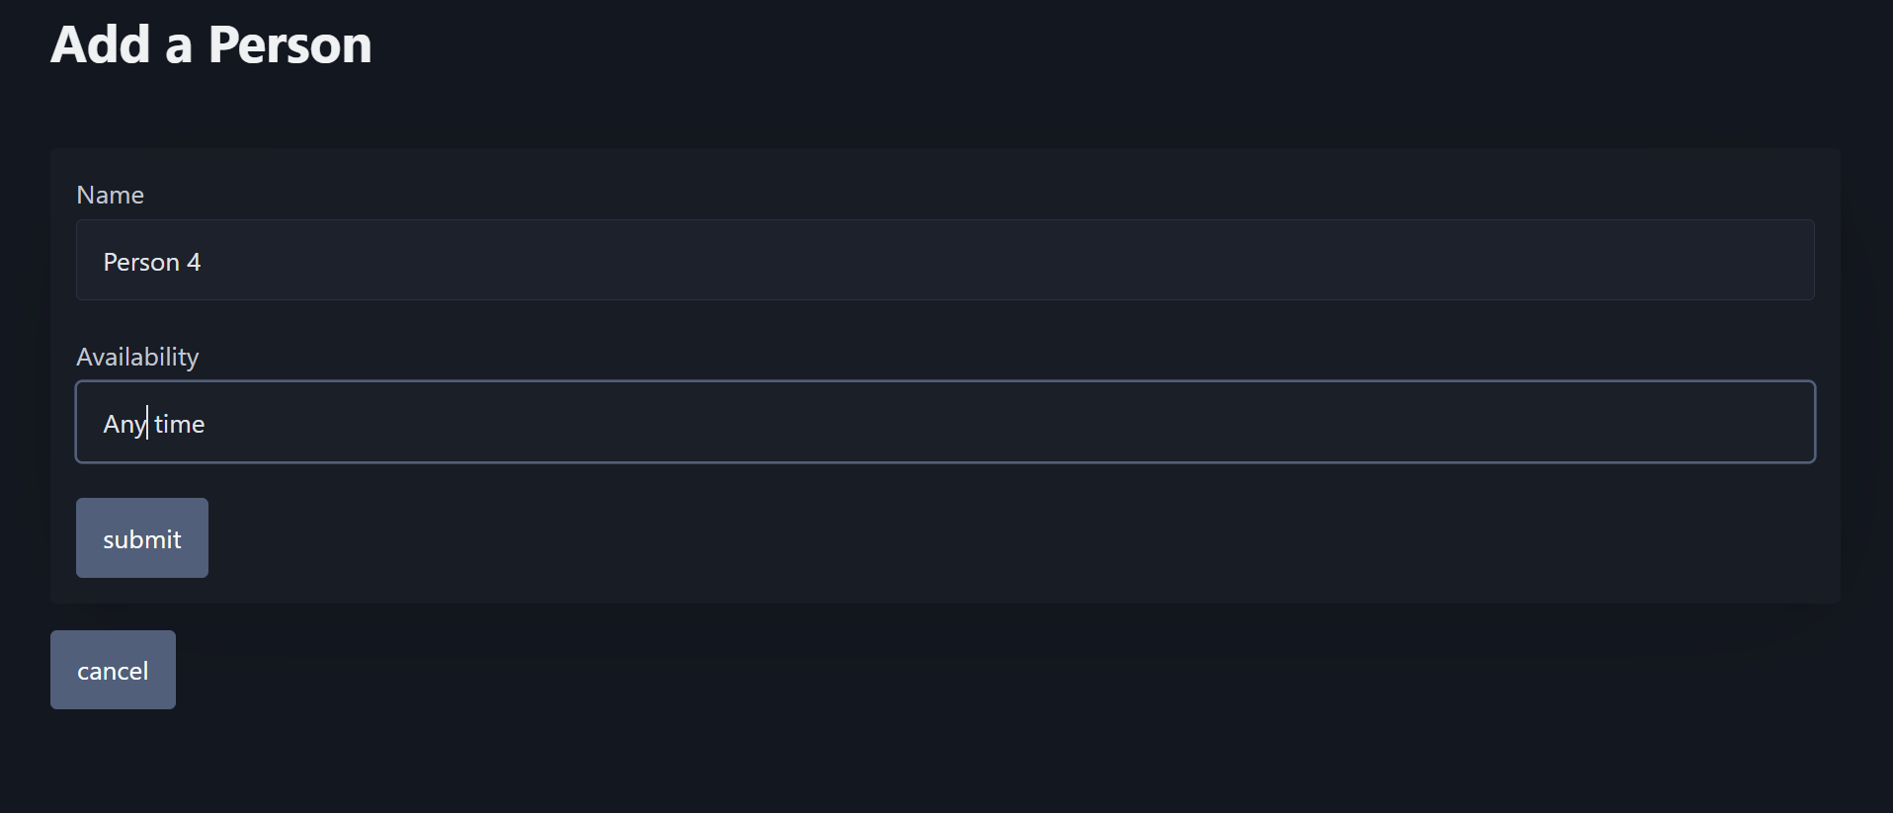Click the Name label
1893x813 pixels.
point(110,195)
